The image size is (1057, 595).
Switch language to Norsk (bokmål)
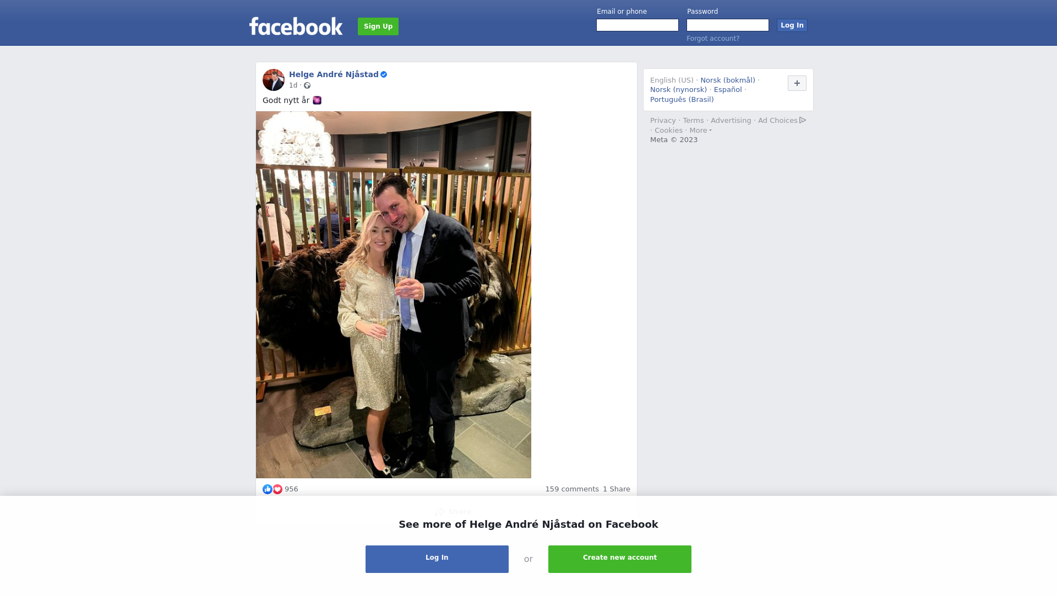click(728, 80)
